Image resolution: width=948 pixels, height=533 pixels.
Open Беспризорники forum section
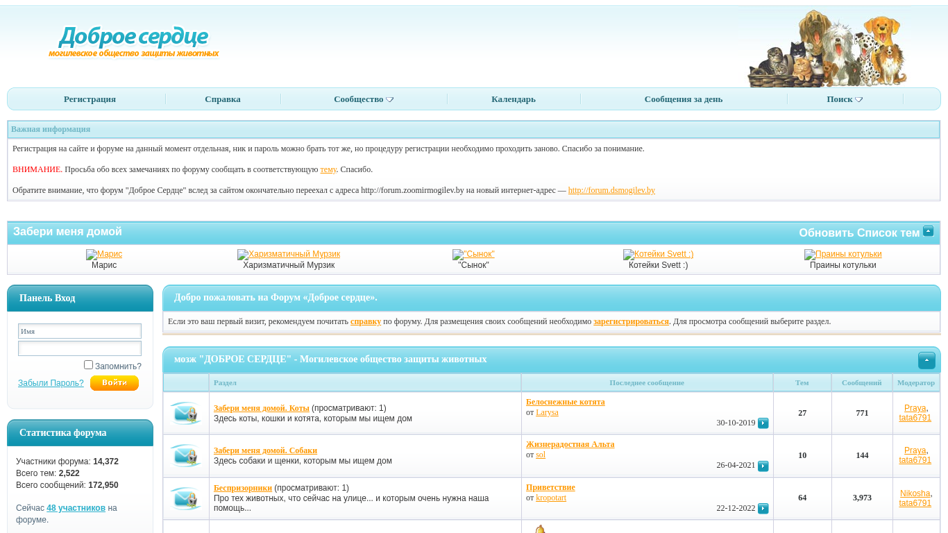point(243,488)
